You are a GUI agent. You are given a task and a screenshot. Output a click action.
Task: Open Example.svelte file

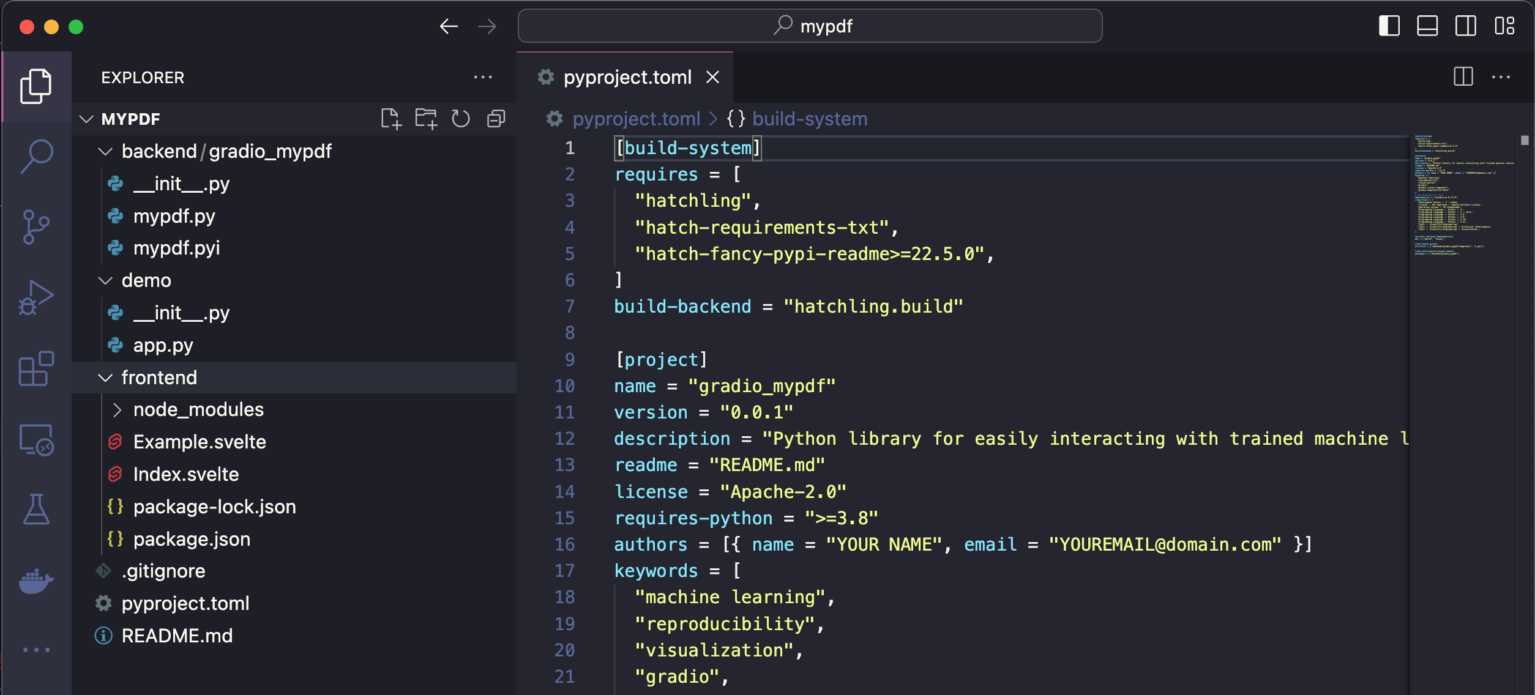click(294, 442)
